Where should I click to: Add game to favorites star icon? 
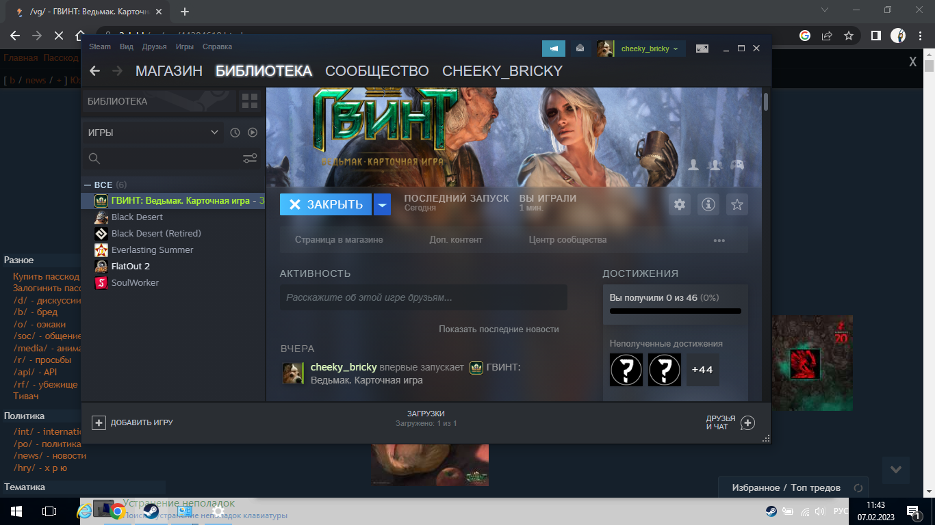[x=737, y=204]
